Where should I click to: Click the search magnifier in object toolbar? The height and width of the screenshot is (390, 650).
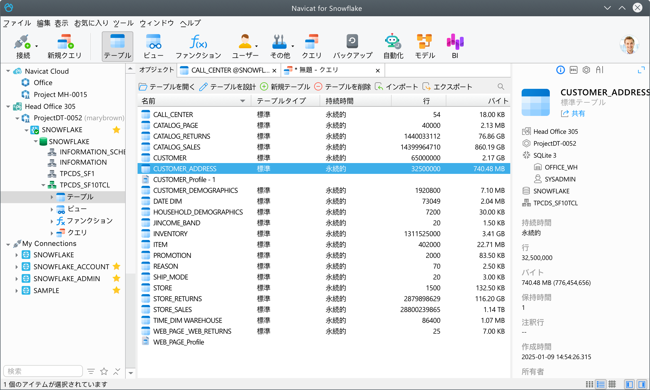(501, 87)
